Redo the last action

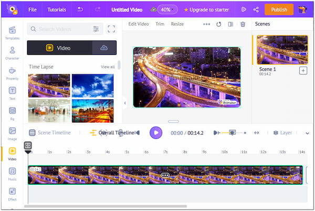point(98,9)
